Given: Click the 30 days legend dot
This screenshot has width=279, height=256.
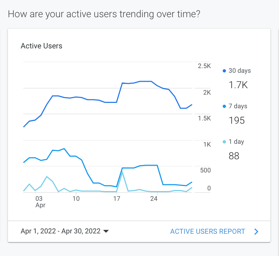Looking at the screenshot, I should (x=224, y=71).
